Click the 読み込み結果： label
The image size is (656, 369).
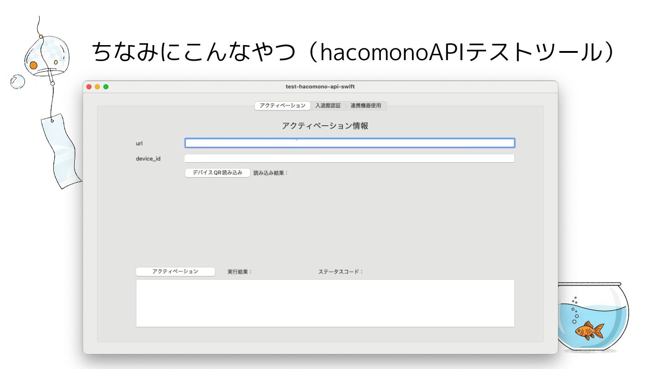[271, 173]
